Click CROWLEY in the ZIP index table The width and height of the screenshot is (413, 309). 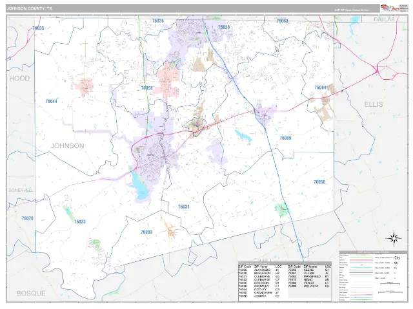point(261,286)
